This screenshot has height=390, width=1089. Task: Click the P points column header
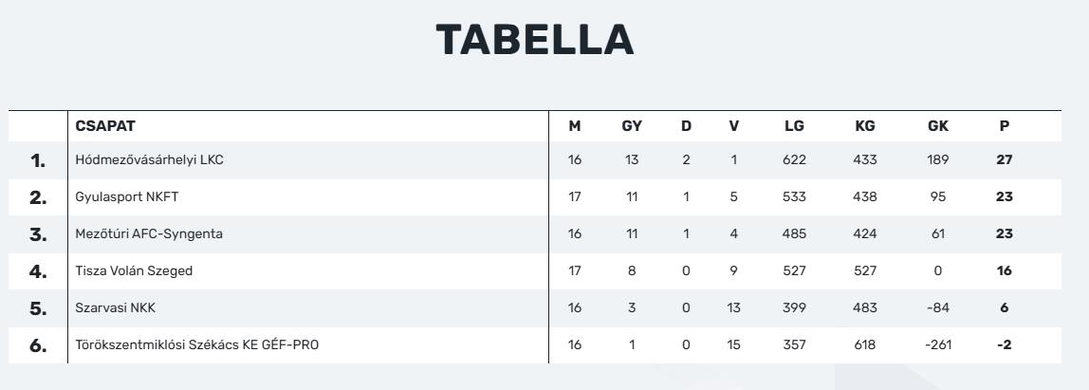1005,126
